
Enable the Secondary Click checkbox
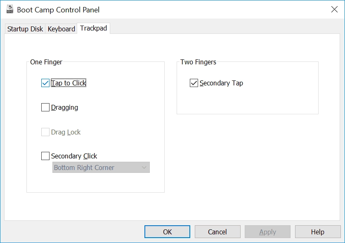click(x=45, y=156)
